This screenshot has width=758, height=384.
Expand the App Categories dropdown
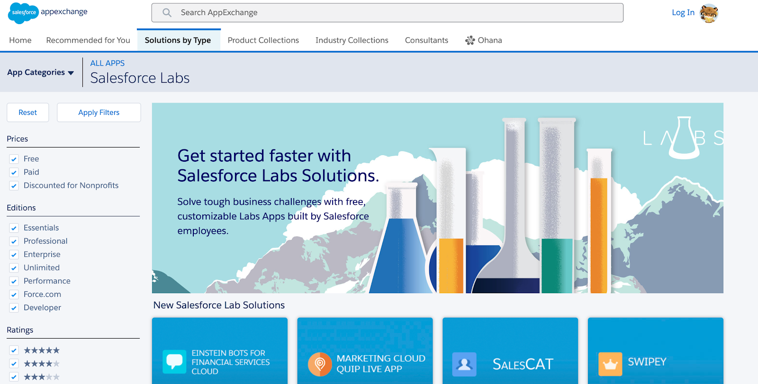click(x=41, y=72)
